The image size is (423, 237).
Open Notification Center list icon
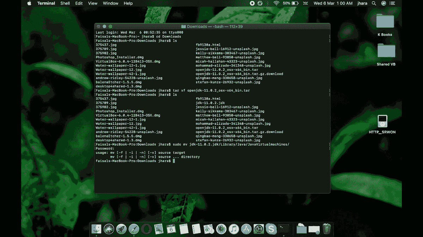pos(393,3)
